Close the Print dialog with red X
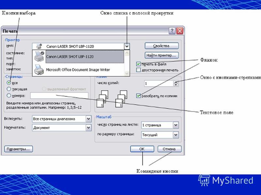 [180, 31]
